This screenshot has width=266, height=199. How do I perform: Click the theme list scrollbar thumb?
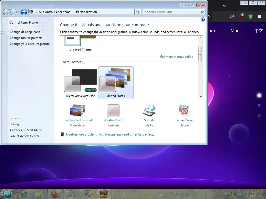pyautogui.click(x=201, y=54)
